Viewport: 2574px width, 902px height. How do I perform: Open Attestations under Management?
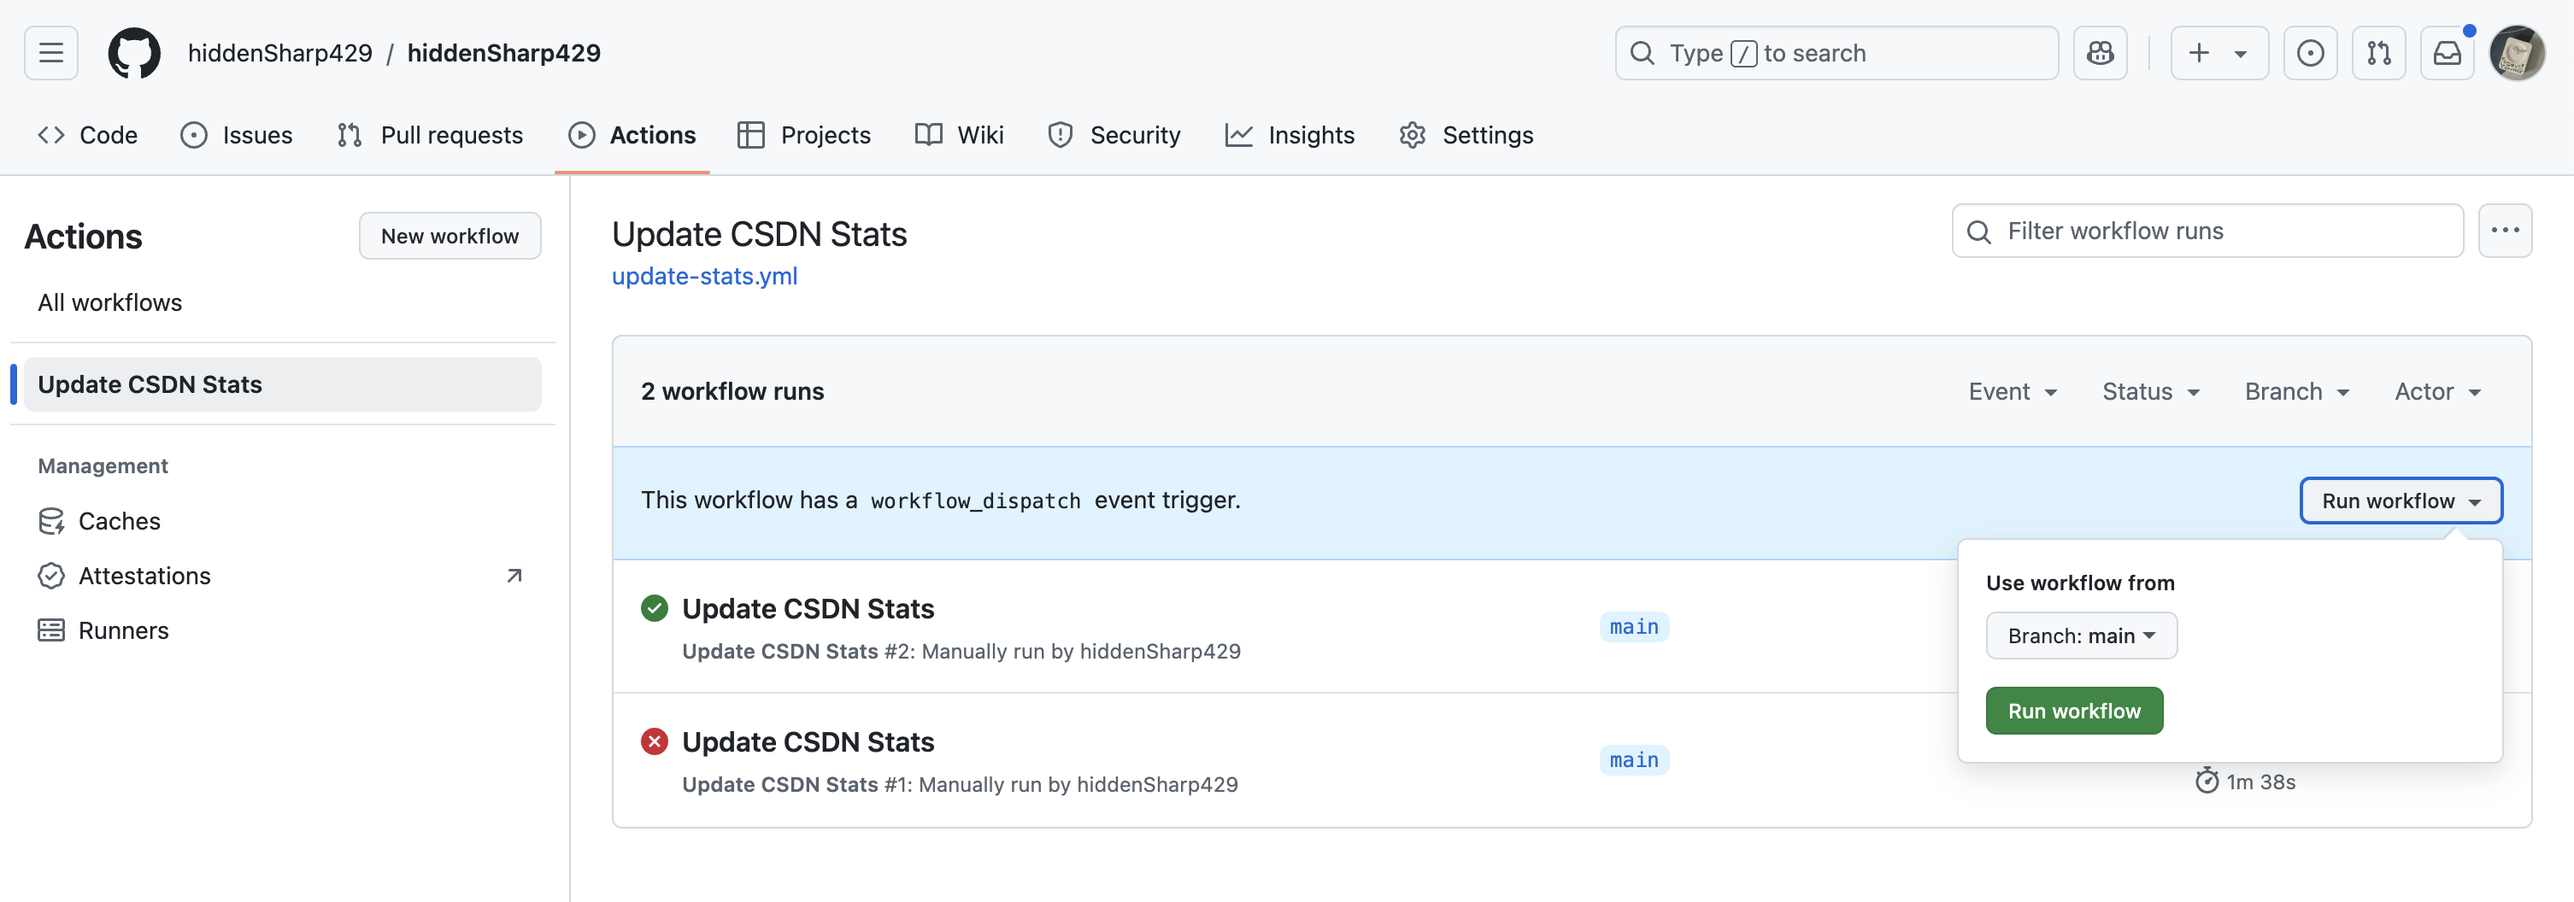[x=283, y=576]
